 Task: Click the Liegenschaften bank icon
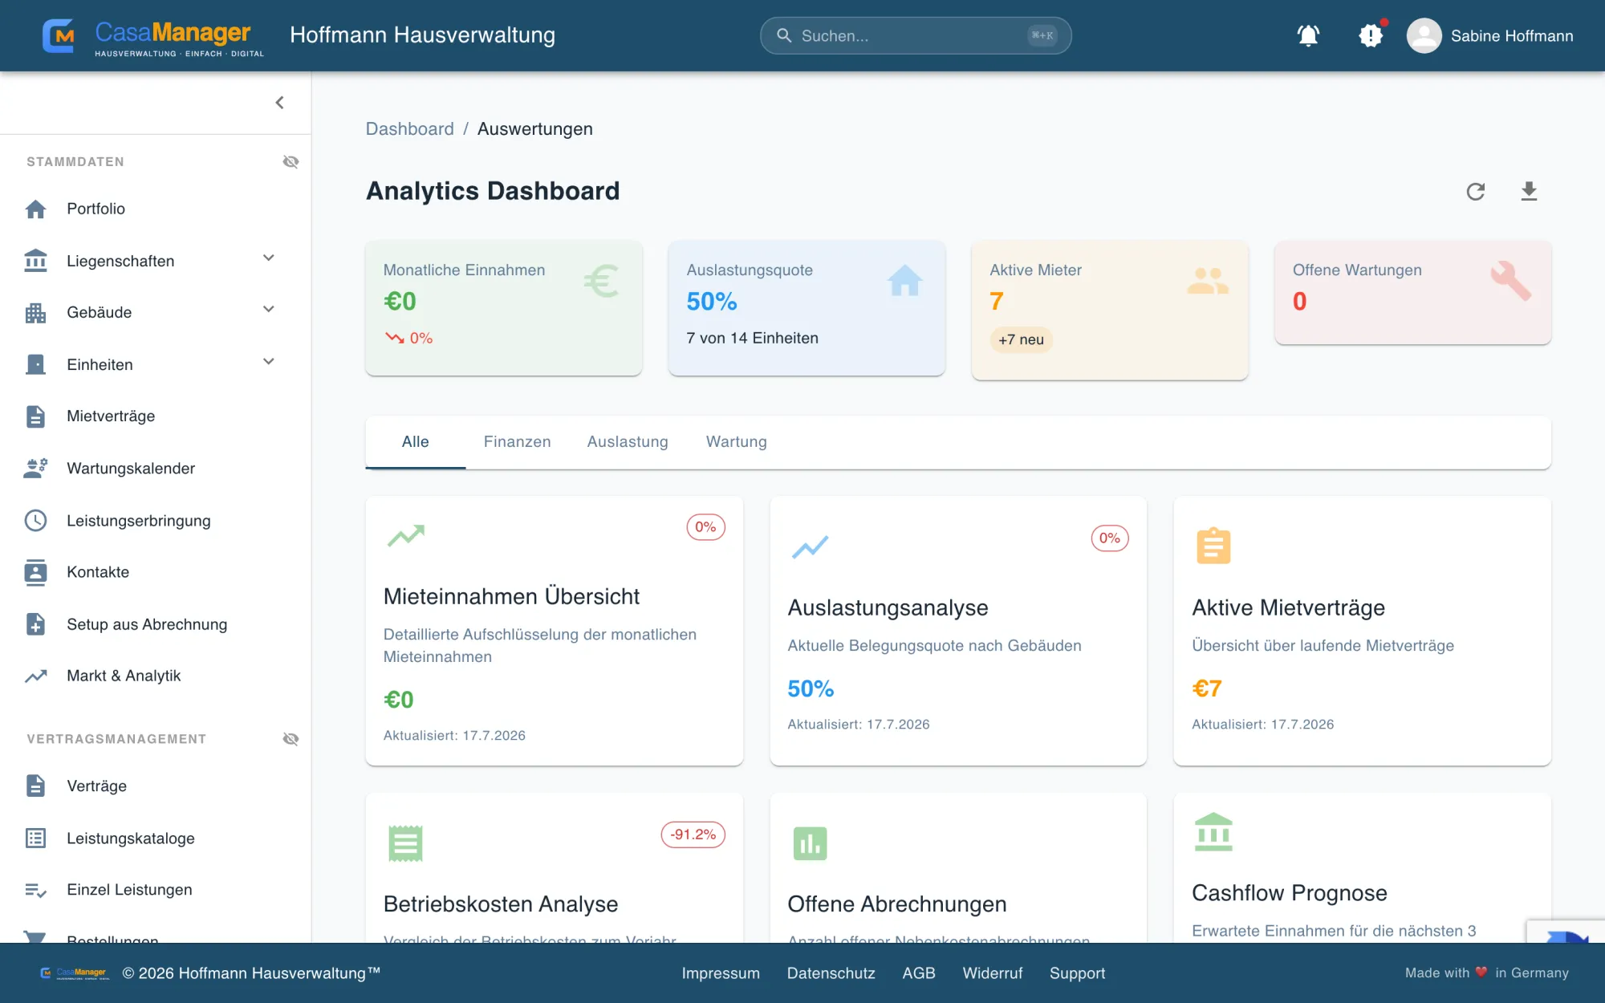coord(35,261)
